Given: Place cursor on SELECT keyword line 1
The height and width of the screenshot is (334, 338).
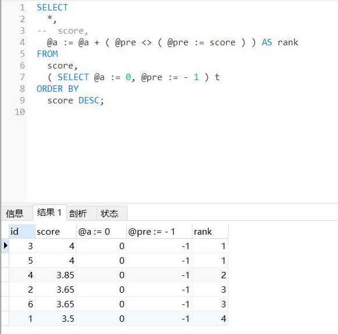Looking at the screenshot, I should (52, 8).
